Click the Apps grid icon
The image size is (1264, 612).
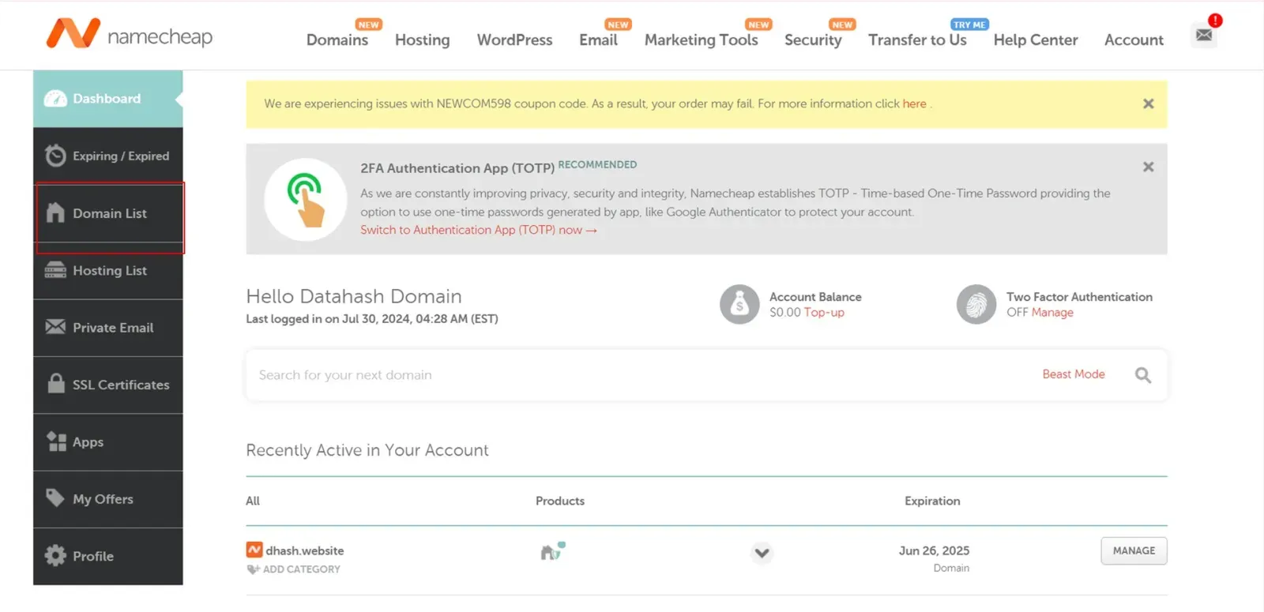[56, 441]
